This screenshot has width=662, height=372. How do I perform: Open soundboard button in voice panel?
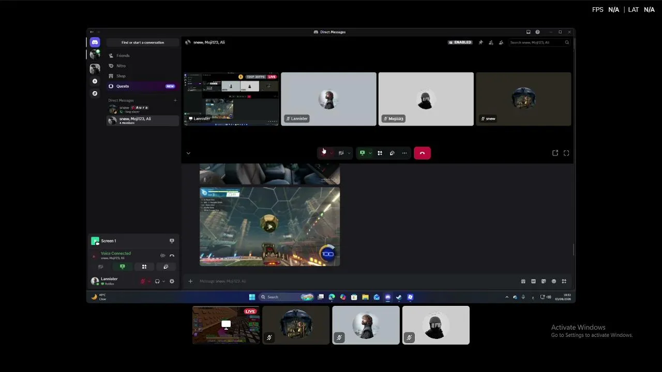point(166,267)
